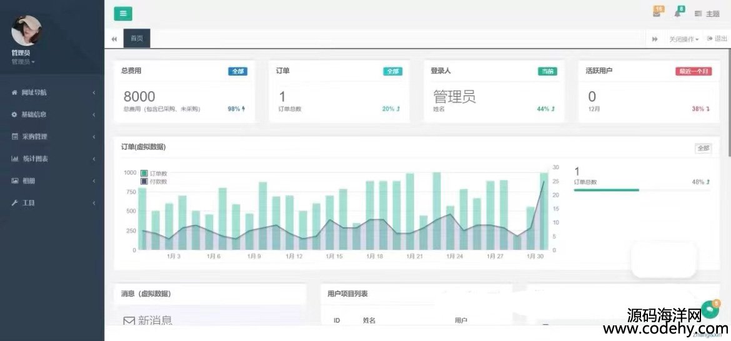Click the 全部 button in orders chart panel
This screenshot has height=341, width=731.
703,149
